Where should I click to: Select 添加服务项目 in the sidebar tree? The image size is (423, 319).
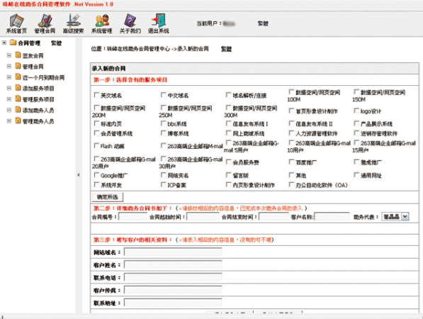(x=38, y=89)
